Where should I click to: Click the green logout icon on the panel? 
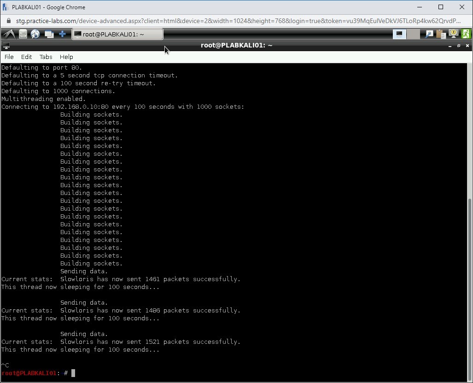coord(466,34)
